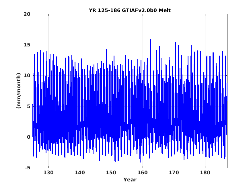The image size is (251, 188).
Task: Click the y-axis tick label '15'
Action: coord(27,45)
